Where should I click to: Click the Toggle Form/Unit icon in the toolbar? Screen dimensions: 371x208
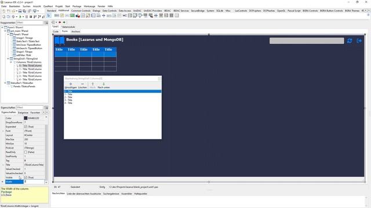pos(30,11)
